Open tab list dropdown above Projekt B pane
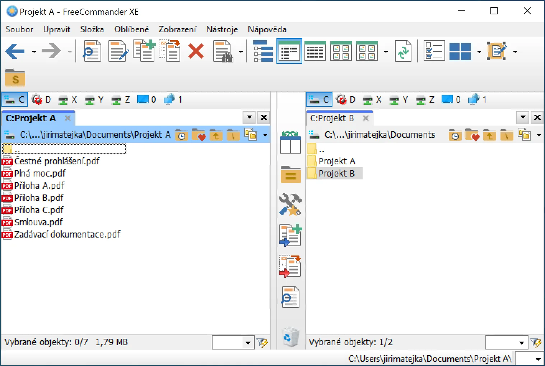 pos(523,117)
